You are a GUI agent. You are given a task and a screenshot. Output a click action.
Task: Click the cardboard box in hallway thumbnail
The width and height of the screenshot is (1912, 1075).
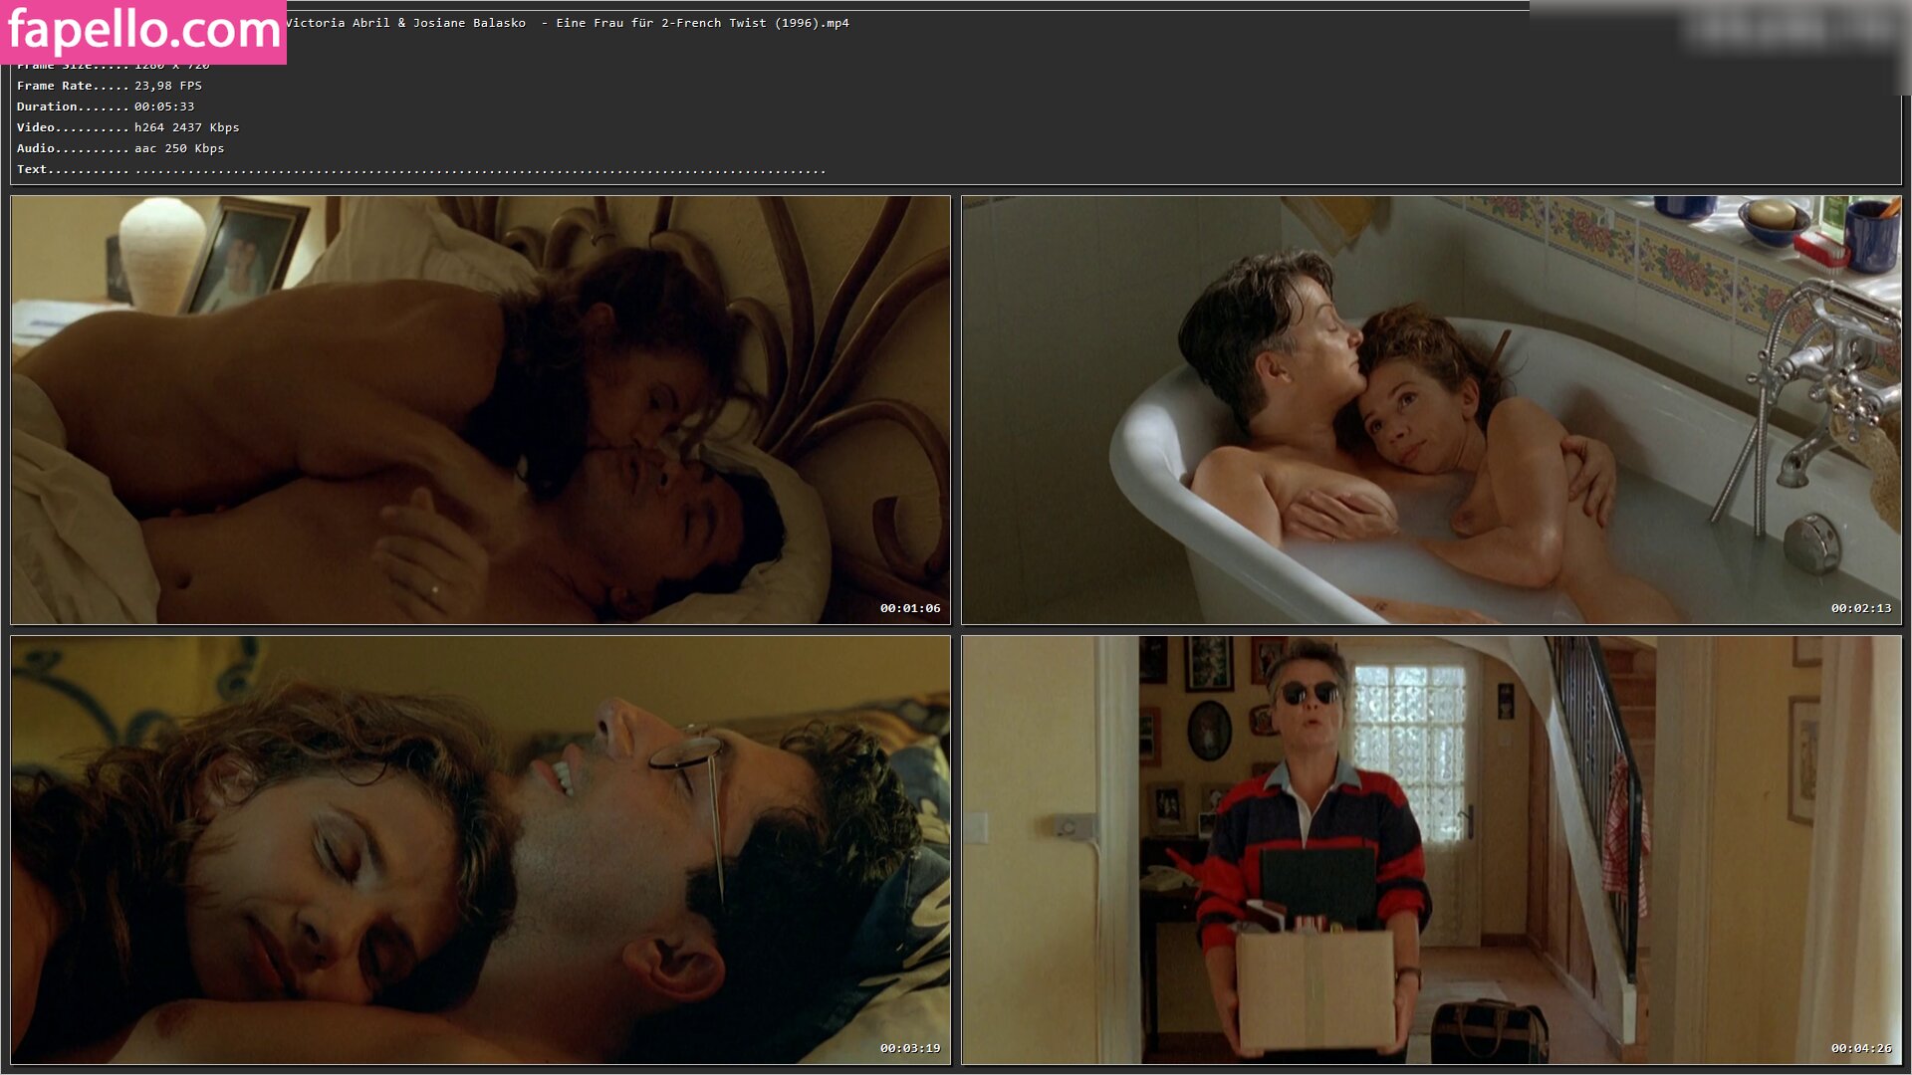1314,989
